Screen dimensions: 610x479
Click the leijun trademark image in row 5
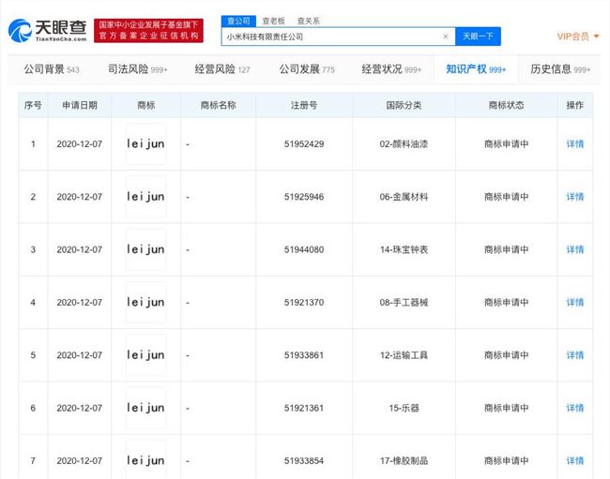(x=145, y=355)
